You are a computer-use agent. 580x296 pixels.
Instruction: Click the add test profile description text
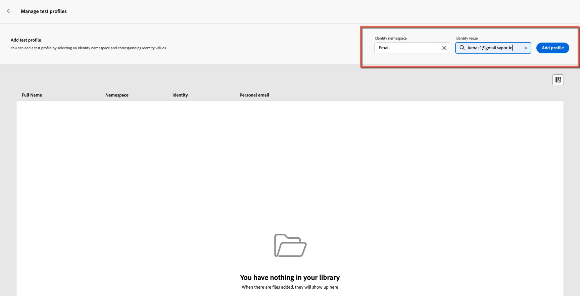(x=88, y=48)
